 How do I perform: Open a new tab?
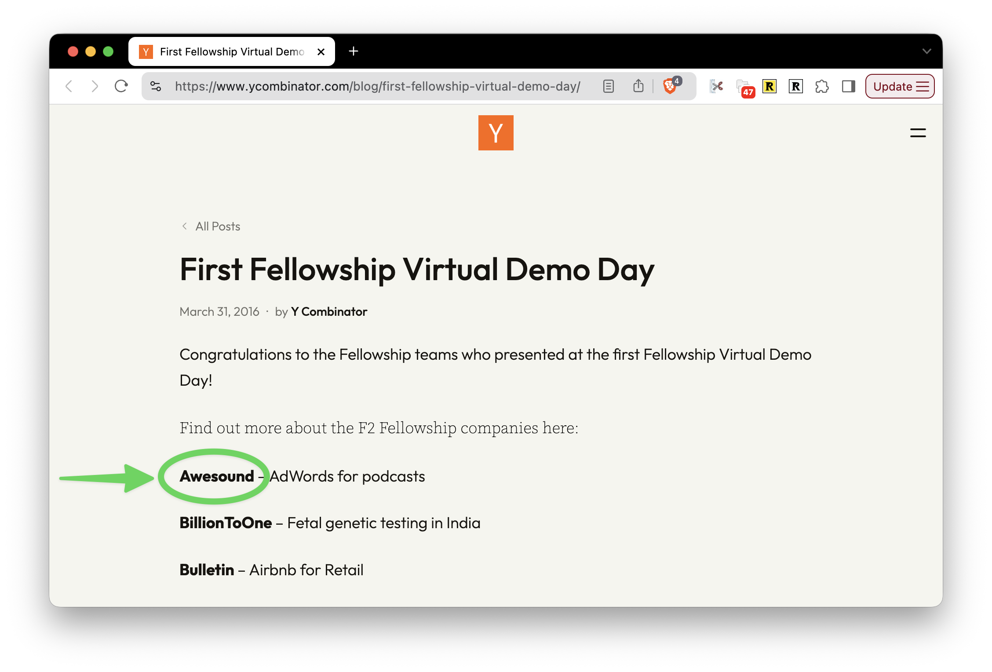point(354,51)
